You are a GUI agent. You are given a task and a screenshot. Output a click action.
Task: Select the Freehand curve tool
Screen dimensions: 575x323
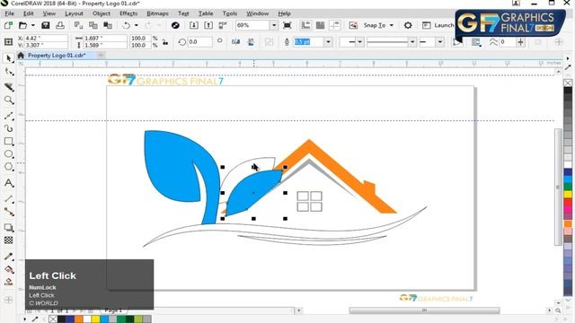click(9, 116)
